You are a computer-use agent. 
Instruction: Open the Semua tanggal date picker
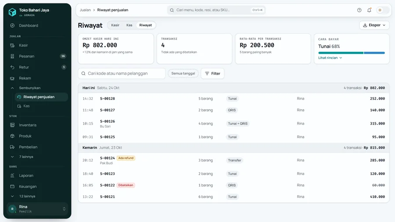pos(183,74)
